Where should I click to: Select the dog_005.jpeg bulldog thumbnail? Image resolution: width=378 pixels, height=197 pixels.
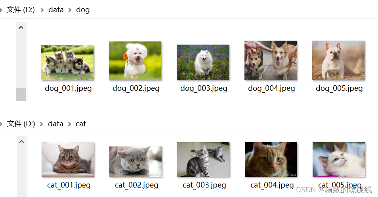(x=338, y=60)
